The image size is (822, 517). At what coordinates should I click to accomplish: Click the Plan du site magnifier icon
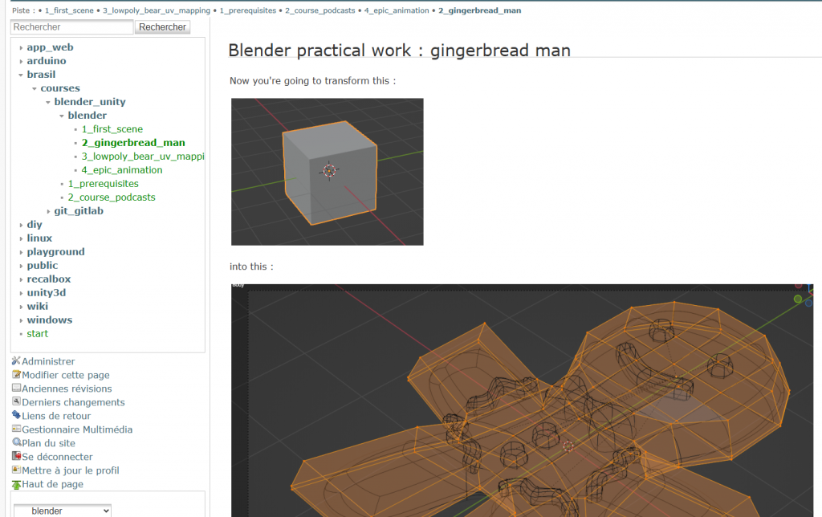(16, 442)
